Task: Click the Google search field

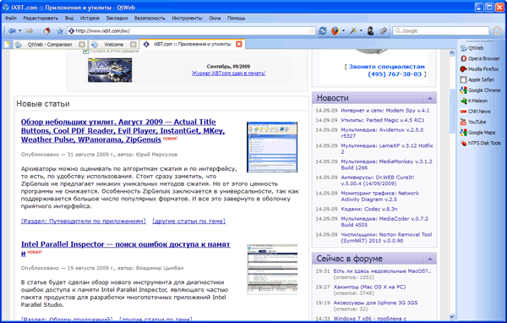Action: pyautogui.click(x=441, y=30)
